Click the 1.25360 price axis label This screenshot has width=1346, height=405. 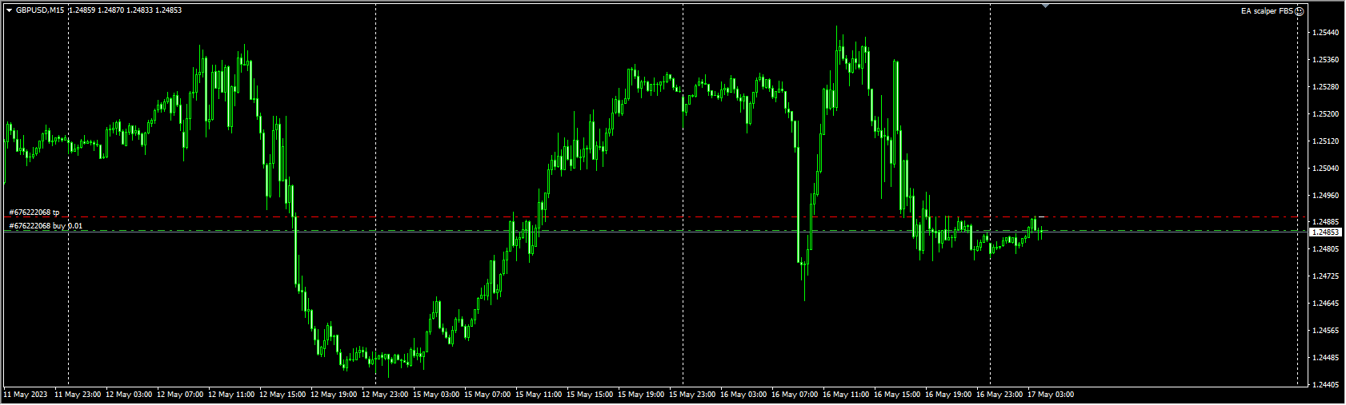pos(1326,60)
